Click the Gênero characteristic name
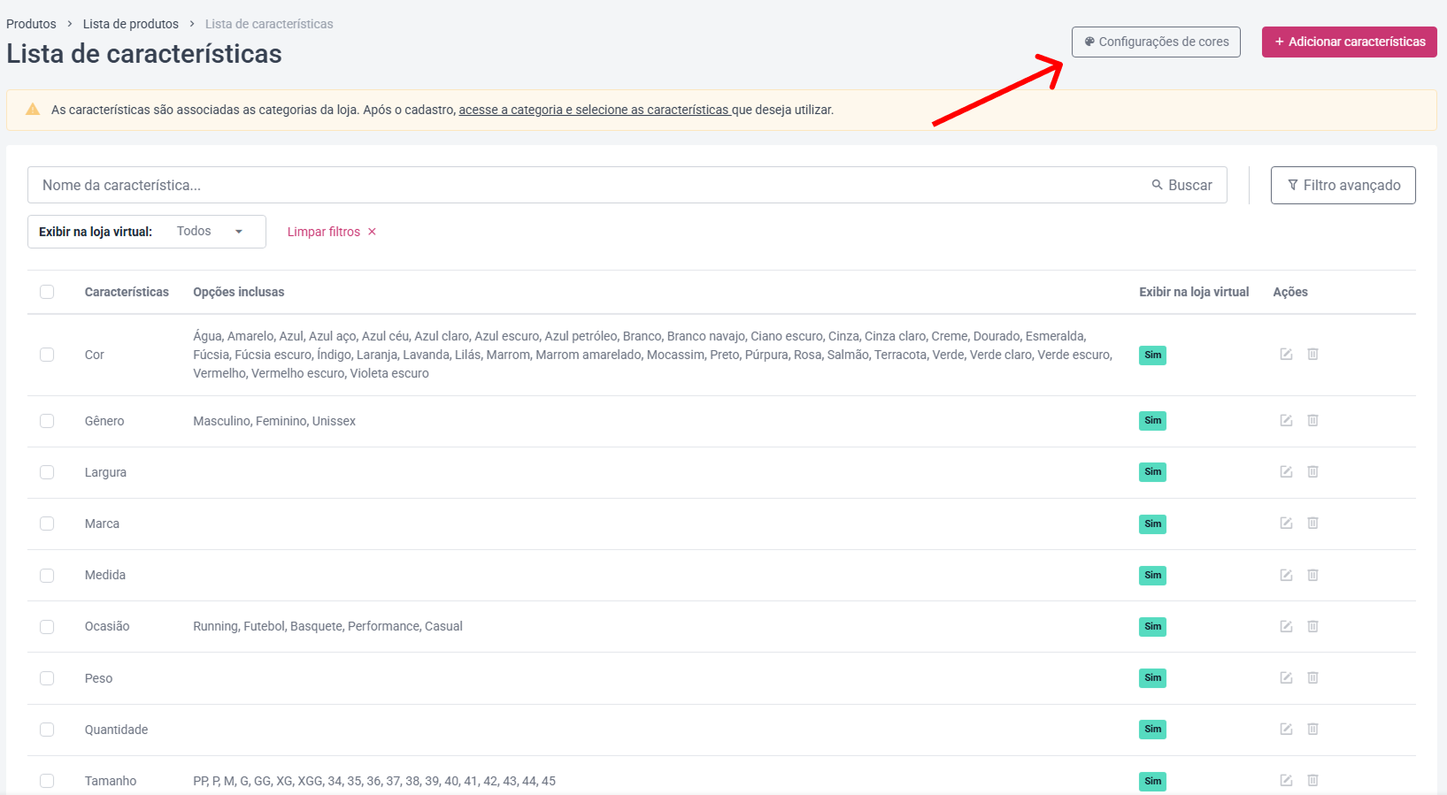The width and height of the screenshot is (1447, 795). click(x=104, y=421)
